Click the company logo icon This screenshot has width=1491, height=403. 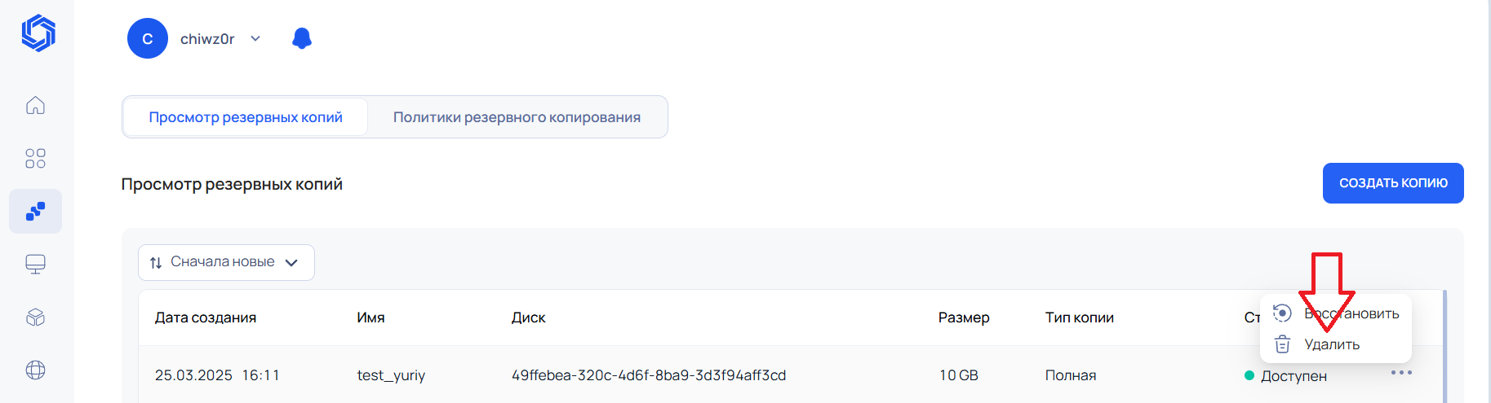click(x=38, y=33)
